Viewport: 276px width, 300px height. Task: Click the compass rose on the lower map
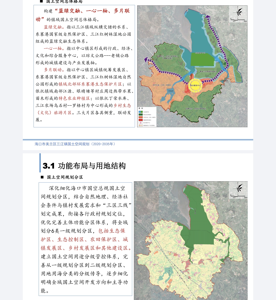pyautogui.click(x=238, y=188)
